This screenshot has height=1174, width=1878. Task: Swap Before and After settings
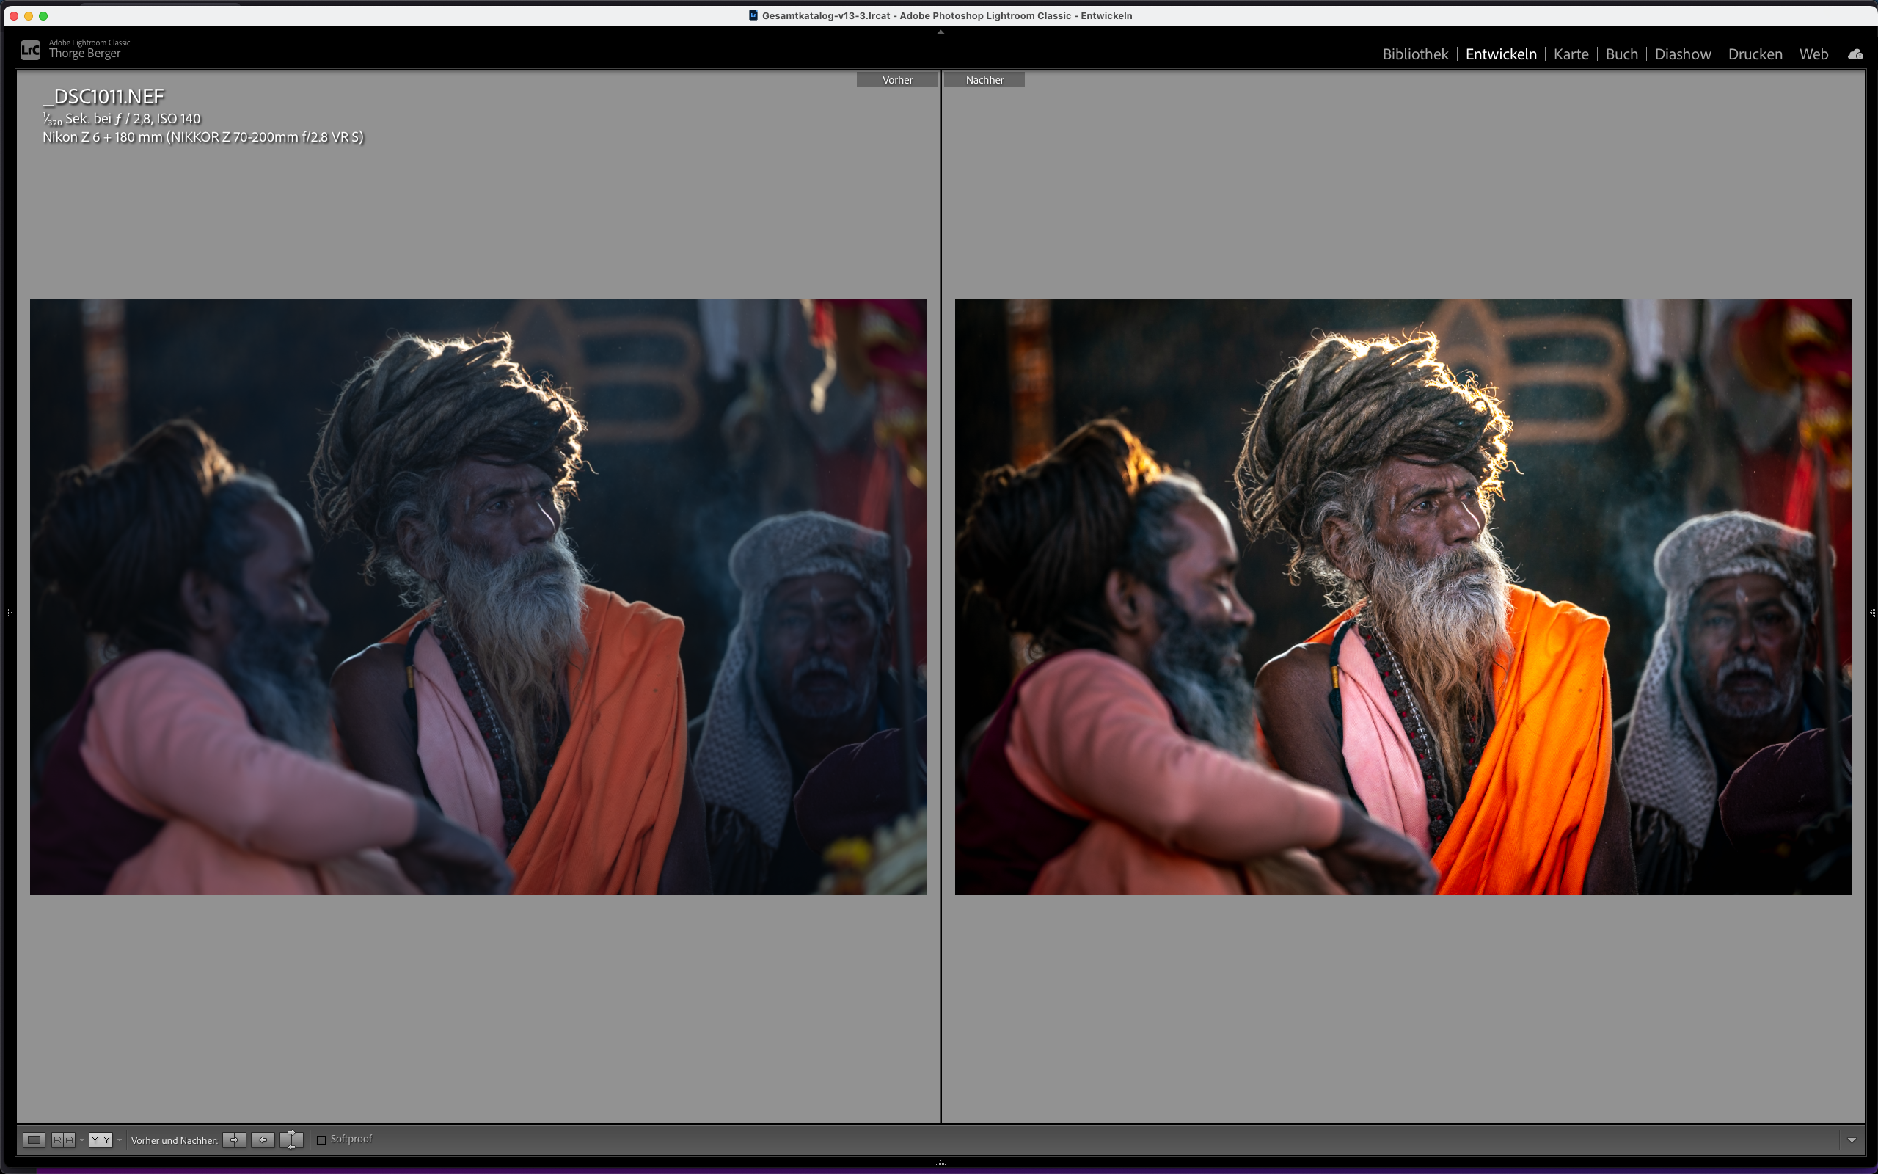[292, 1139]
